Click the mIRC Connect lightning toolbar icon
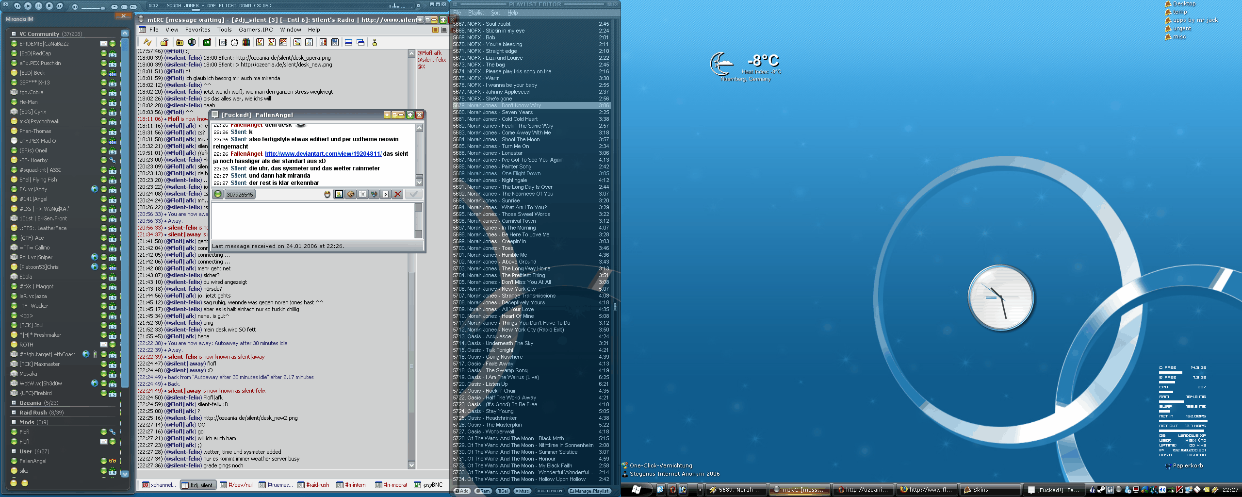Screen dimensions: 1242x497 pos(147,43)
